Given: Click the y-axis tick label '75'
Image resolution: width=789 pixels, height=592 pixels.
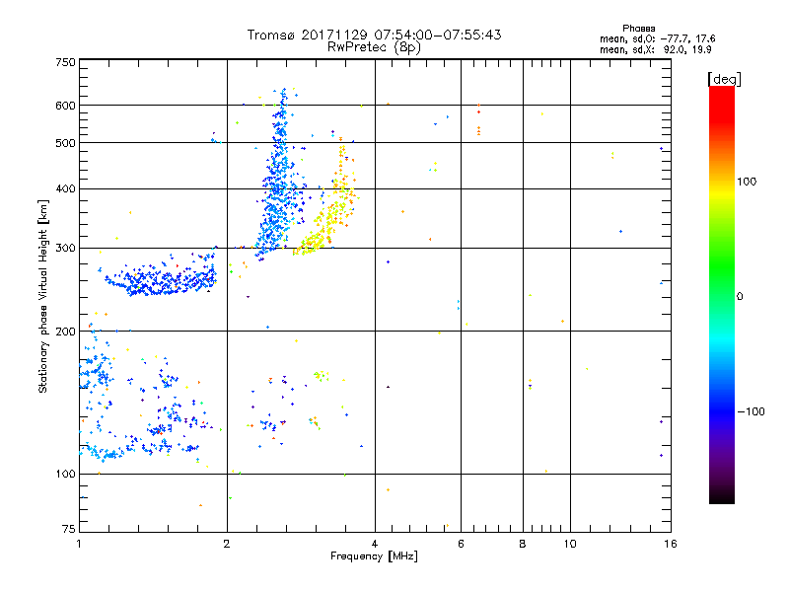Looking at the screenshot, I should pos(69,529).
